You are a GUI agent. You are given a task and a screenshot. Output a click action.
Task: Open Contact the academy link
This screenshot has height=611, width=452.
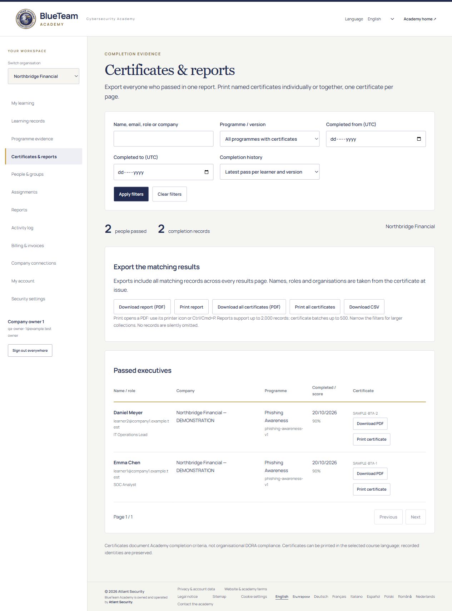click(195, 604)
